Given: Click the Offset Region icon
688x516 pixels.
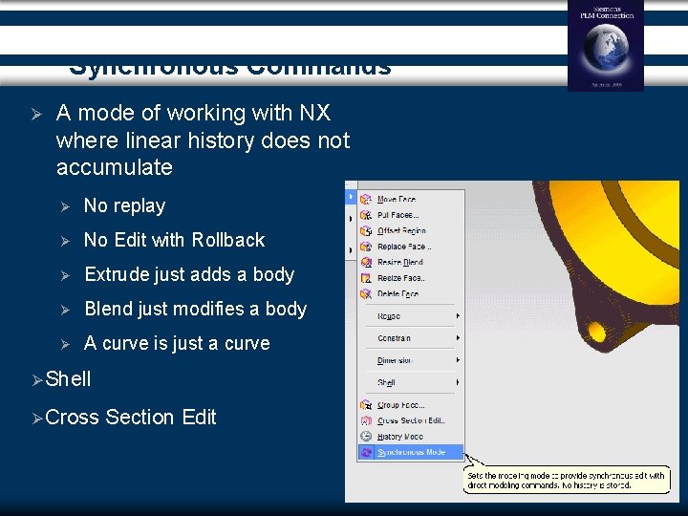Looking at the screenshot, I should click(366, 231).
